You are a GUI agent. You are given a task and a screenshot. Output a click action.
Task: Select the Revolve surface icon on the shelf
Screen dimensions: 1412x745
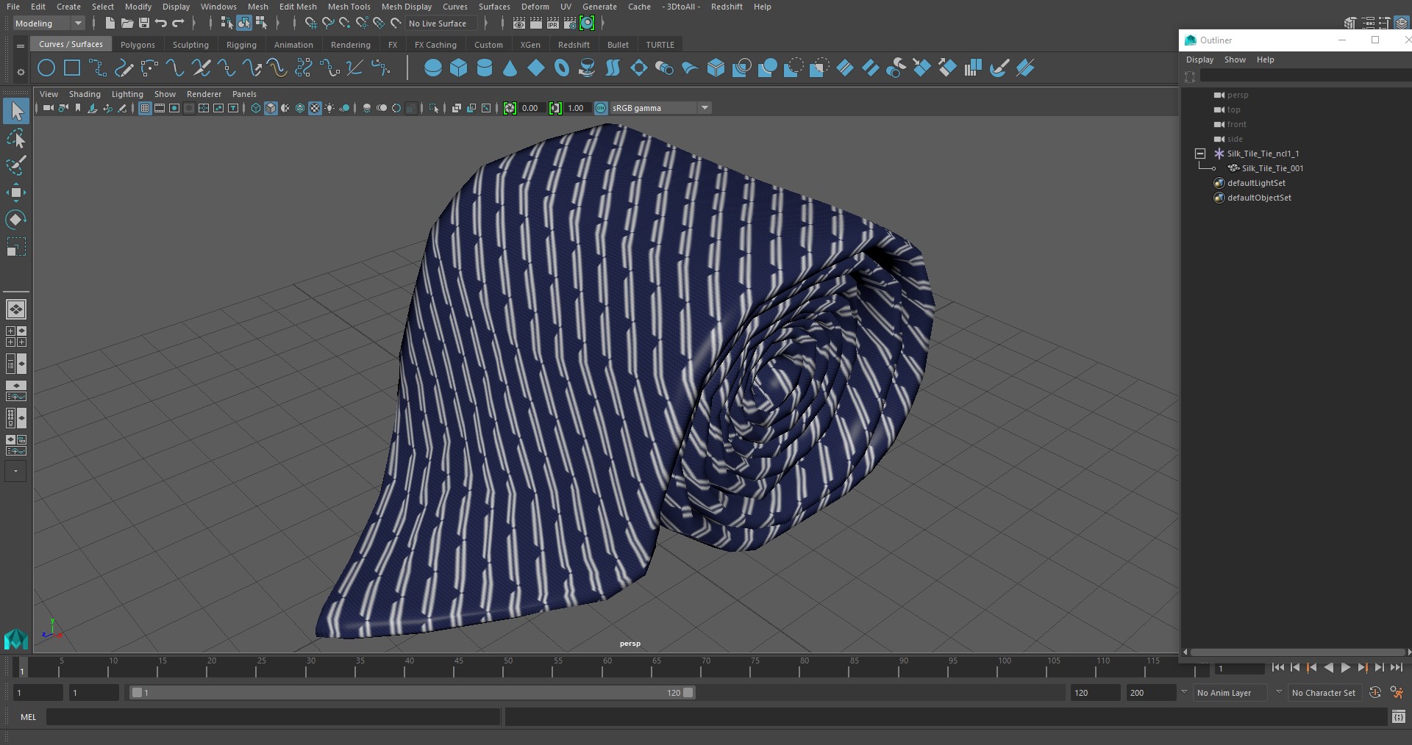point(587,68)
